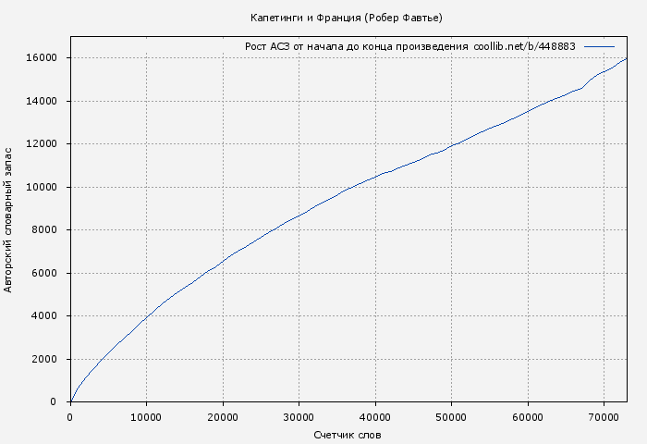
Task: Click the blue line sample in the legend
Action: tap(599, 46)
